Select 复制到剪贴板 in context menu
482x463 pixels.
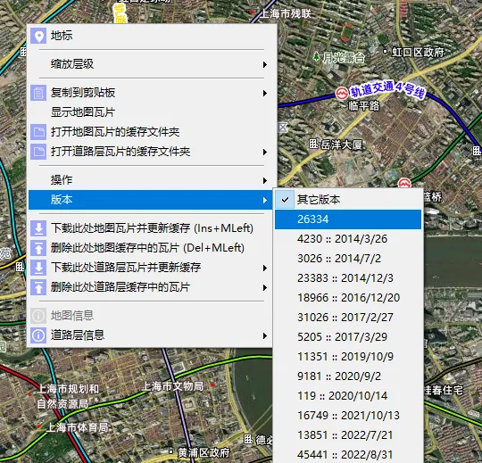coord(150,93)
